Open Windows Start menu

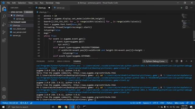(3, 107)
